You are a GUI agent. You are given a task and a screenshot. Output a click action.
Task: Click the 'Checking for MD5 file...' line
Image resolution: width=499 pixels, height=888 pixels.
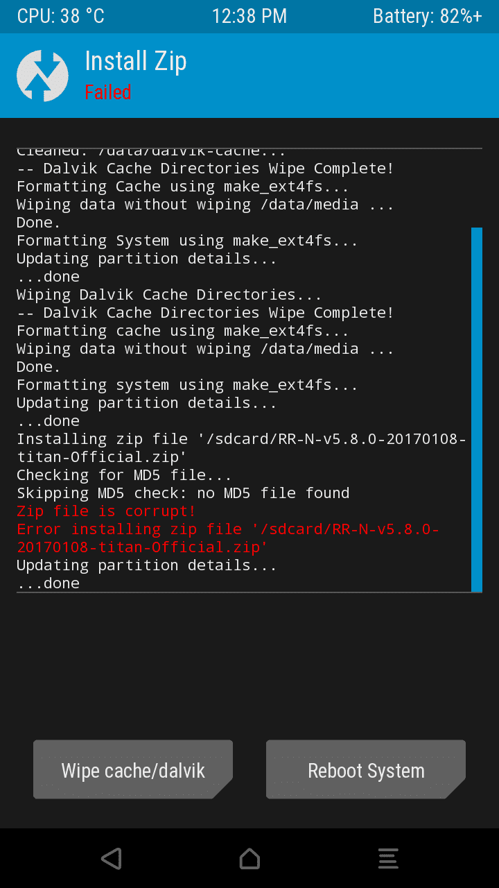[x=124, y=475]
